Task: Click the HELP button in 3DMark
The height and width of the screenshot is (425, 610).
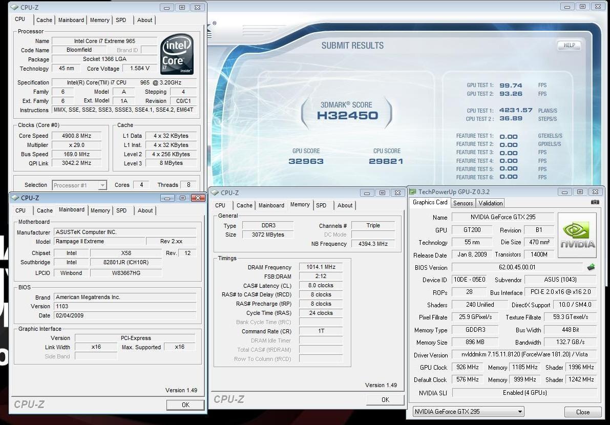Action: pos(569,46)
